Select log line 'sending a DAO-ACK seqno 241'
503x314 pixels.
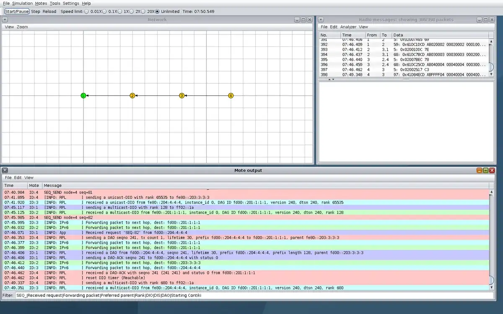click(x=246, y=257)
